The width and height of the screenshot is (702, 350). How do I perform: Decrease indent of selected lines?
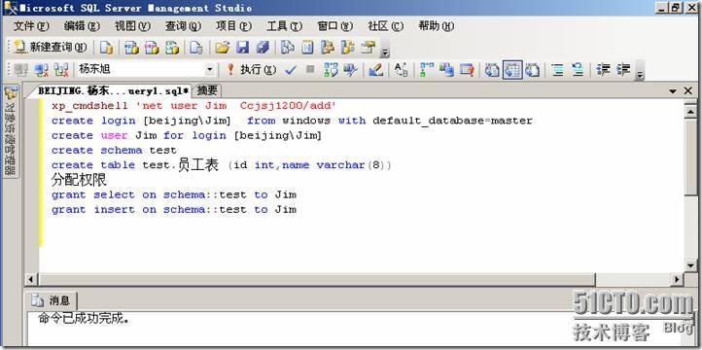(x=604, y=69)
